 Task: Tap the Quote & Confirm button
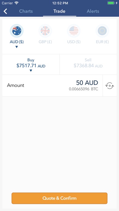click(x=59, y=198)
